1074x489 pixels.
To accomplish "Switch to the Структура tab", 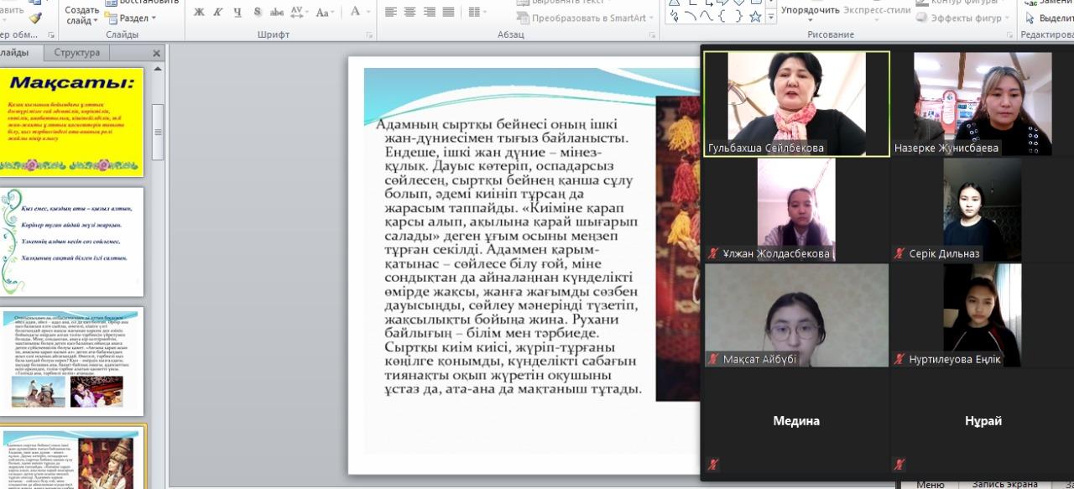I will pos(76,53).
